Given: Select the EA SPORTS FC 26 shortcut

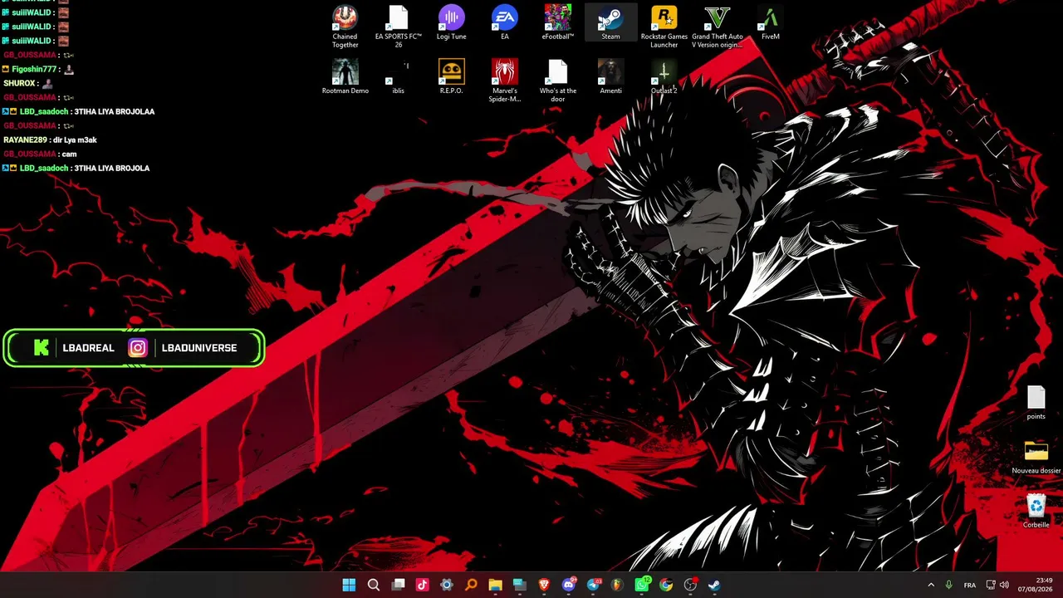Looking at the screenshot, I should click(399, 27).
